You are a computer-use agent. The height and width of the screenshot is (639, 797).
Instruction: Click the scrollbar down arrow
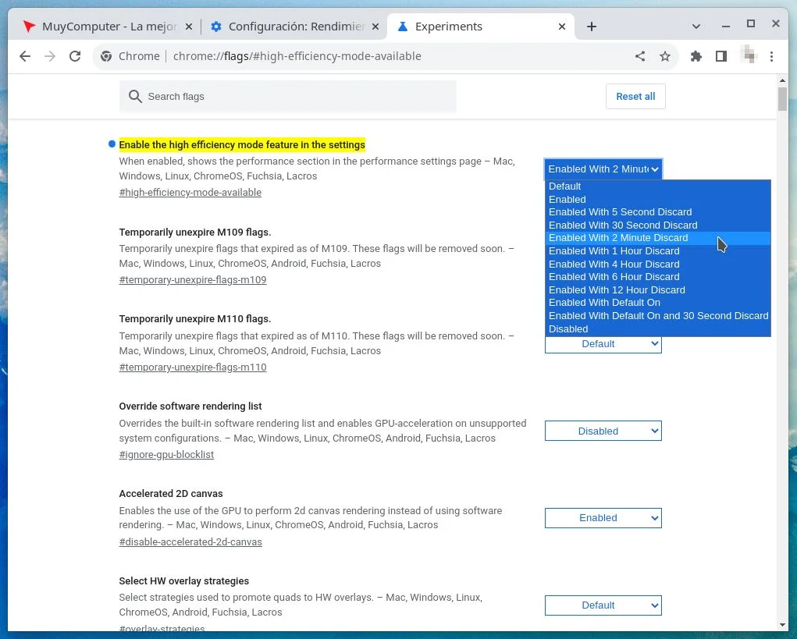(782, 625)
